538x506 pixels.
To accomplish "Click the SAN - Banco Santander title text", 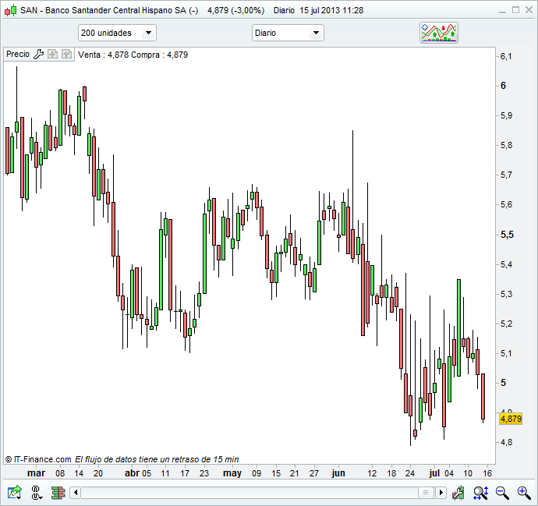I will click(109, 10).
